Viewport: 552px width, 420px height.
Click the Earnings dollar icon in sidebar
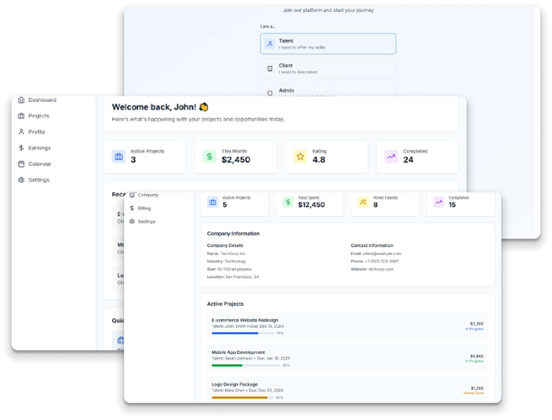tap(22, 148)
